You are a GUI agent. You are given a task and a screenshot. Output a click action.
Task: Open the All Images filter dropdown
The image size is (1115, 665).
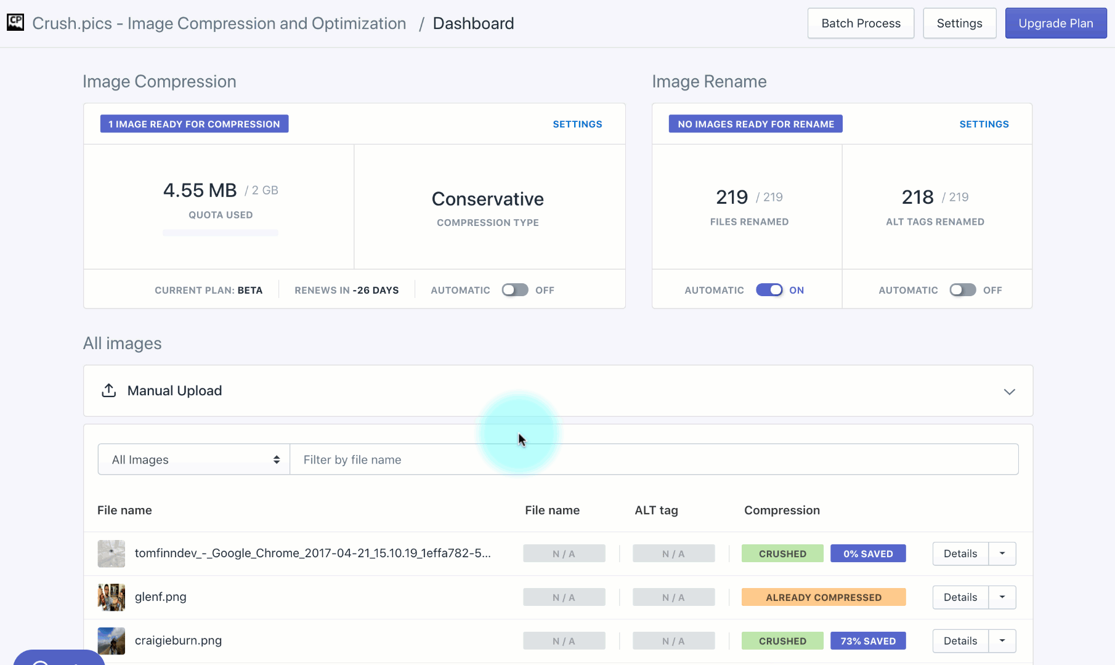coord(194,459)
